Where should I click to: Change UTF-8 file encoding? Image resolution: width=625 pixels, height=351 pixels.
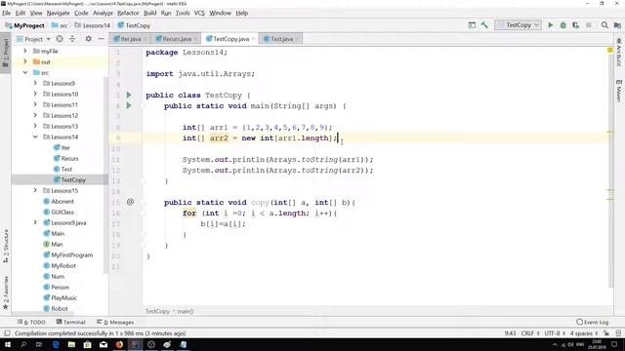[x=555, y=333]
